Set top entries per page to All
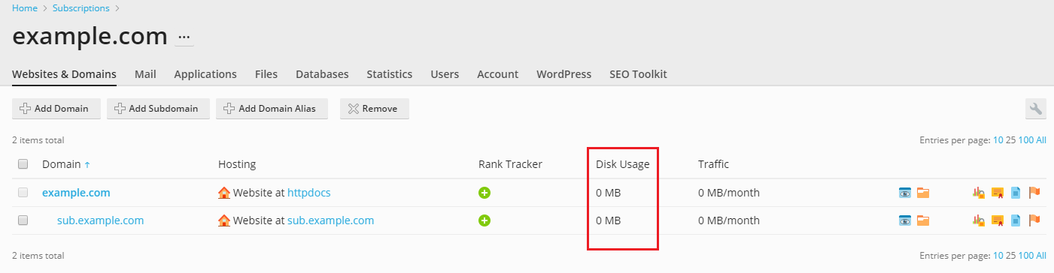This screenshot has width=1054, height=273. point(1041,140)
